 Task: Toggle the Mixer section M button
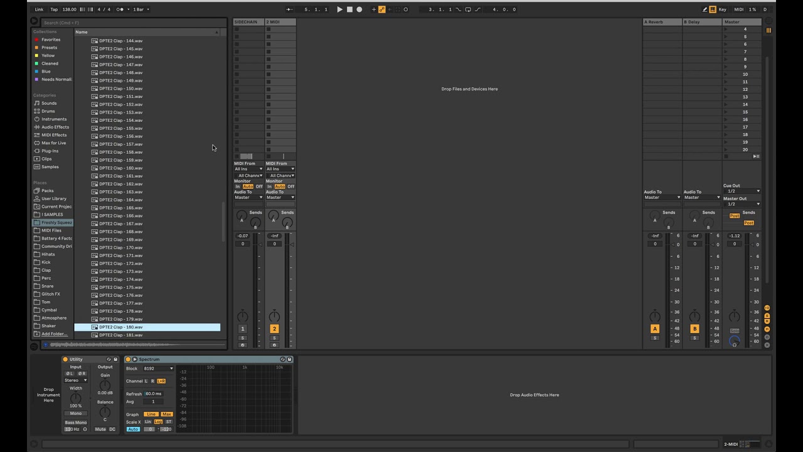coord(767,330)
